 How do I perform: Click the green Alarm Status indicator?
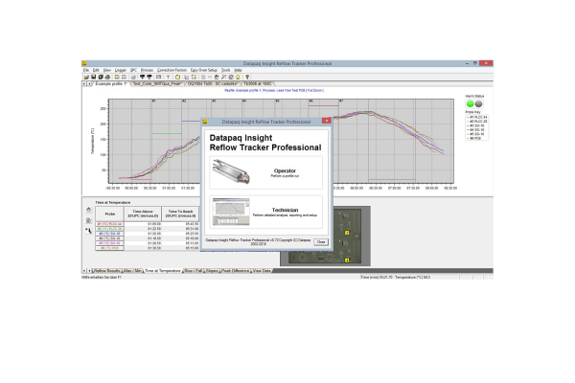pyautogui.click(x=471, y=104)
